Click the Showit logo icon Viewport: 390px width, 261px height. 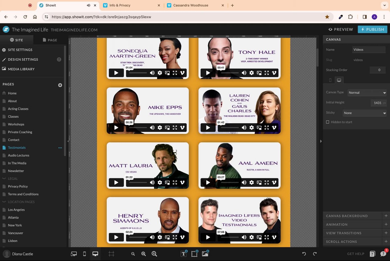pos(6,30)
